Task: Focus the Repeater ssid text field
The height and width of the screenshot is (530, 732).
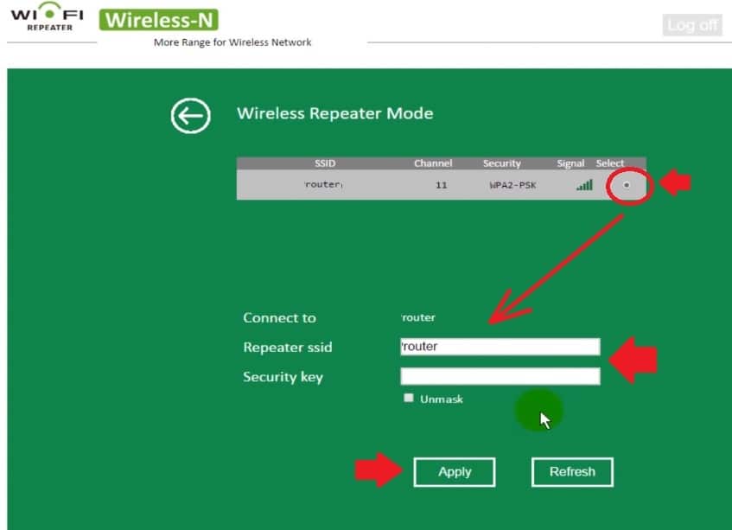Action: pos(500,347)
